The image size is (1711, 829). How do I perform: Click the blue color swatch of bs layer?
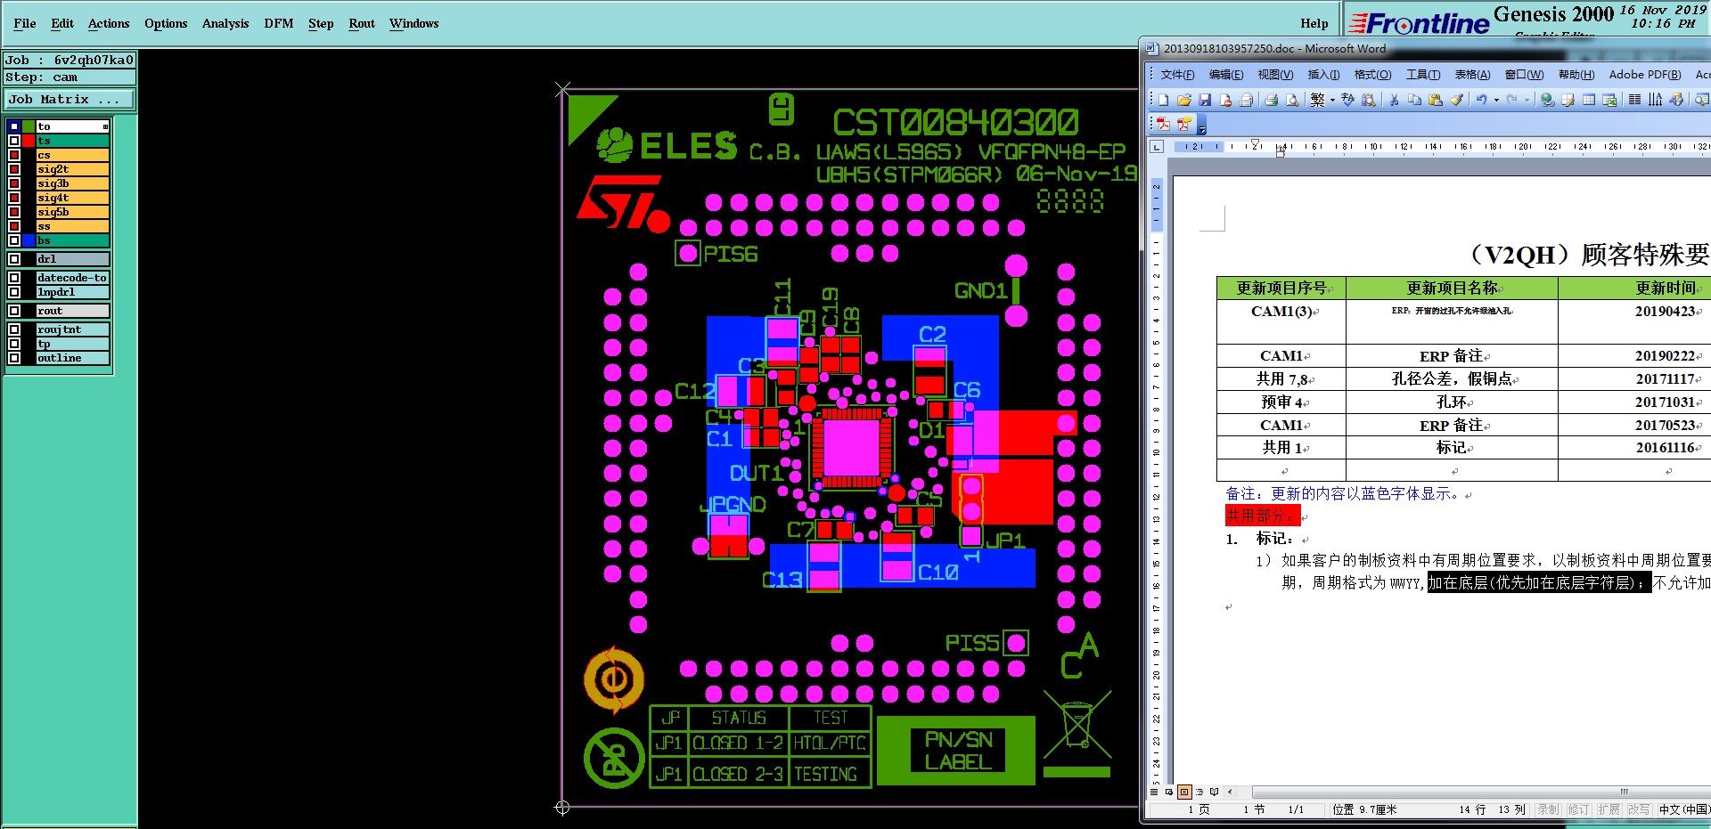(29, 240)
